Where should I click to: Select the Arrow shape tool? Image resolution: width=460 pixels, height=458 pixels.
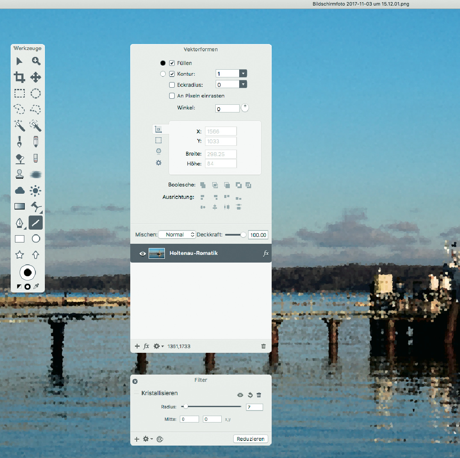(x=35, y=255)
